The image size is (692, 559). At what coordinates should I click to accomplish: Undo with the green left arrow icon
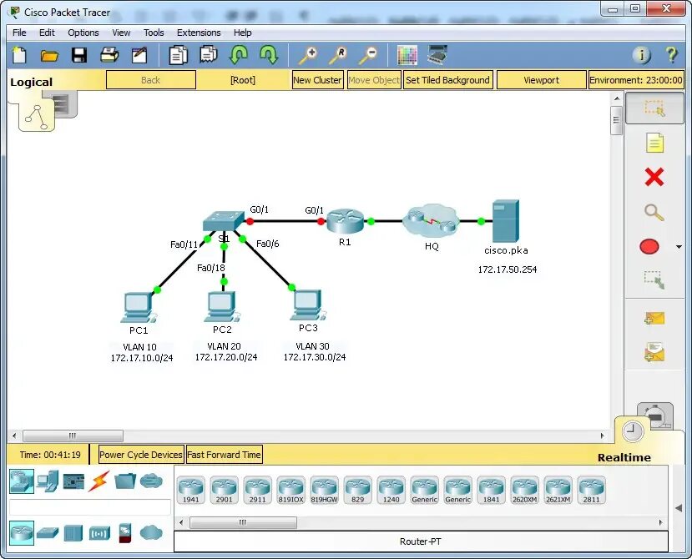coord(238,55)
